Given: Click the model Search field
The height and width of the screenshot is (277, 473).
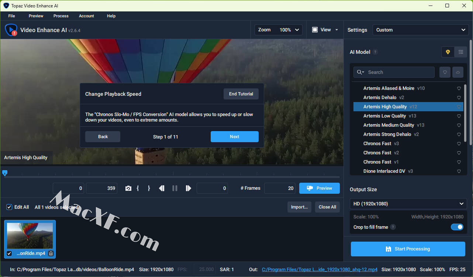Looking at the screenshot, I should tap(394, 72).
